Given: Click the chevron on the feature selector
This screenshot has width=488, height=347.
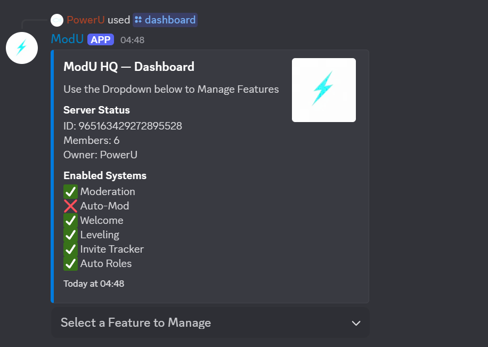Looking at the screenshot, I should (356, 322).
